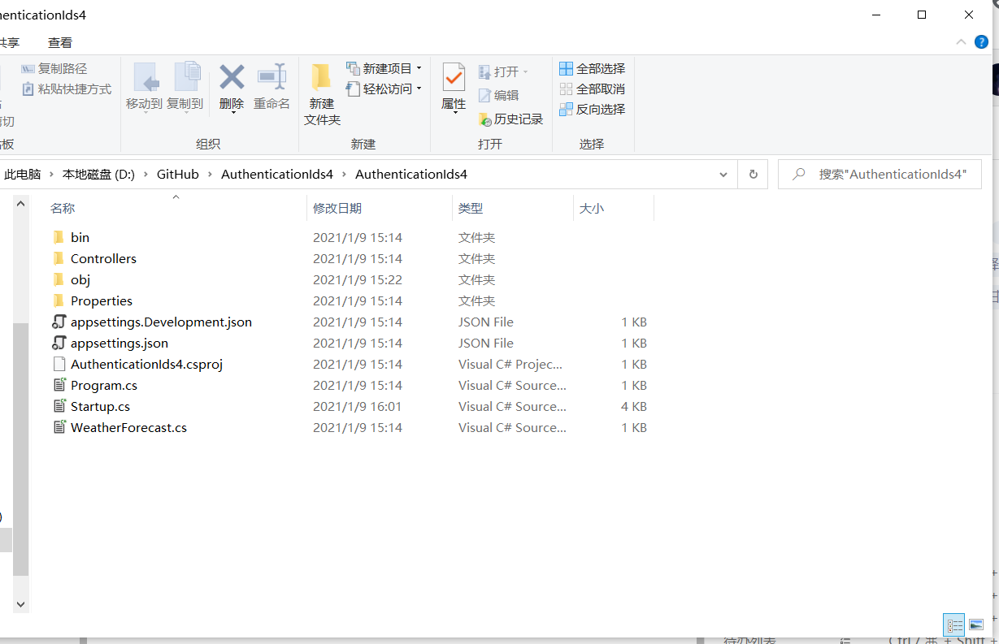Image resolution: width=999 pixels, height=644 pixels.
Task: Click the blue help question mark icon
Action: point(981,42)
